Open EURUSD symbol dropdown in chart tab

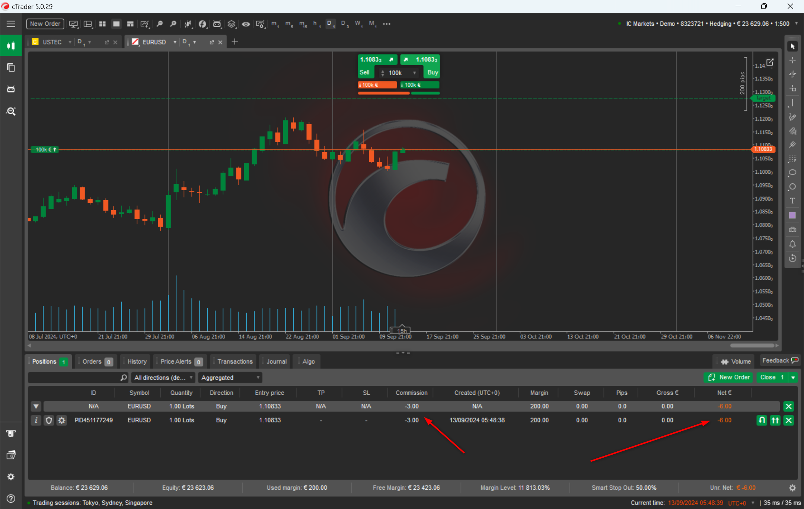tap(175, 42)
